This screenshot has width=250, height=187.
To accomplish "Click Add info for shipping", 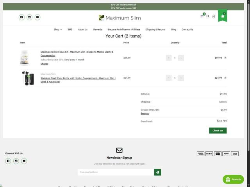I will click(x=223, y=102).
